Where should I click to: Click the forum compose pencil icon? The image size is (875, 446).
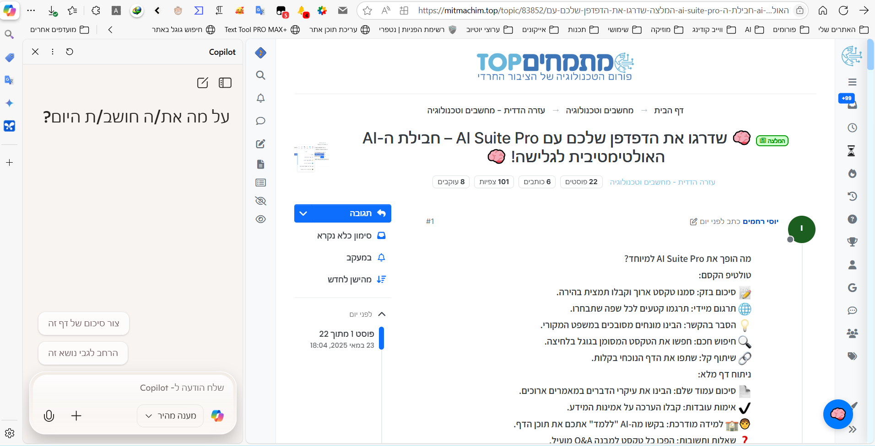[x=260, y=143]
